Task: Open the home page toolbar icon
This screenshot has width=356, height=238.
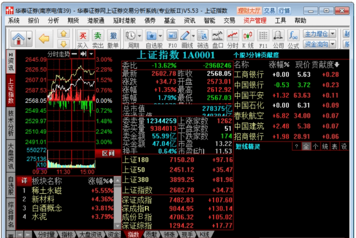Action: 19,39
